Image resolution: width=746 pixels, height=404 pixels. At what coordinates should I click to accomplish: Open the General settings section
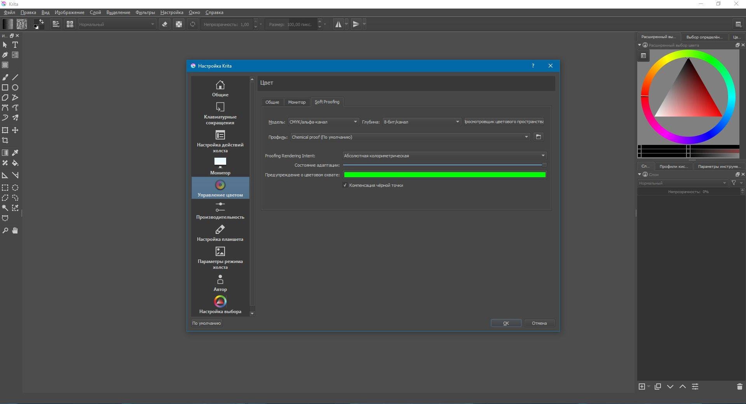[x=220, y=88]
